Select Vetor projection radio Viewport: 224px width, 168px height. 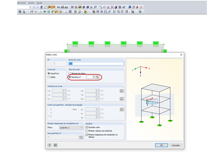tap(71, 109)
